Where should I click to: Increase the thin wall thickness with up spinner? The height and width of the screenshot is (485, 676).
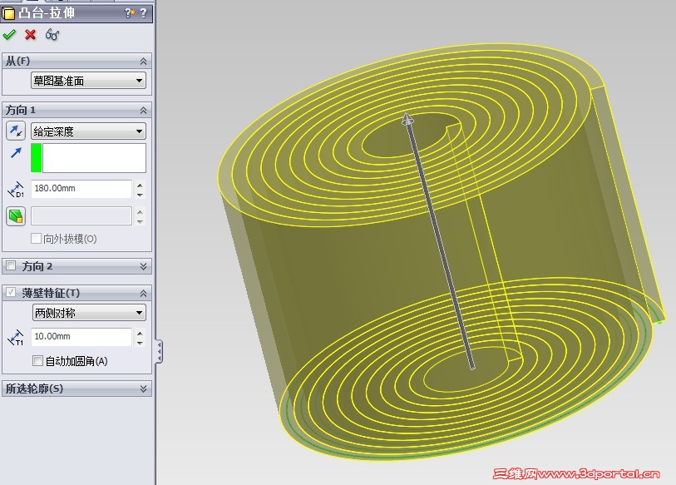(x=140, y=333)
